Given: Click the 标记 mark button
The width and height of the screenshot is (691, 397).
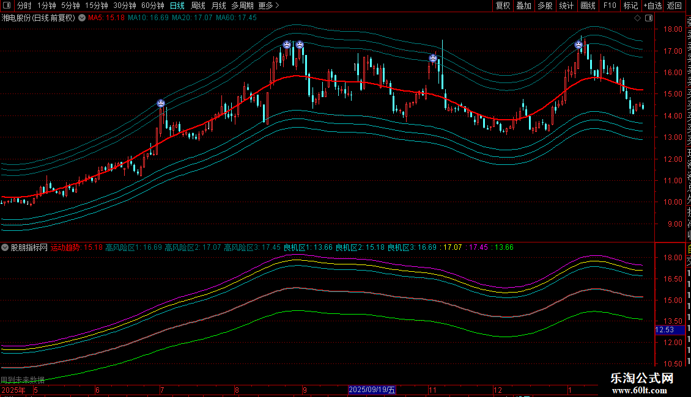Looking at the screenshot, I should coord(630,5).
